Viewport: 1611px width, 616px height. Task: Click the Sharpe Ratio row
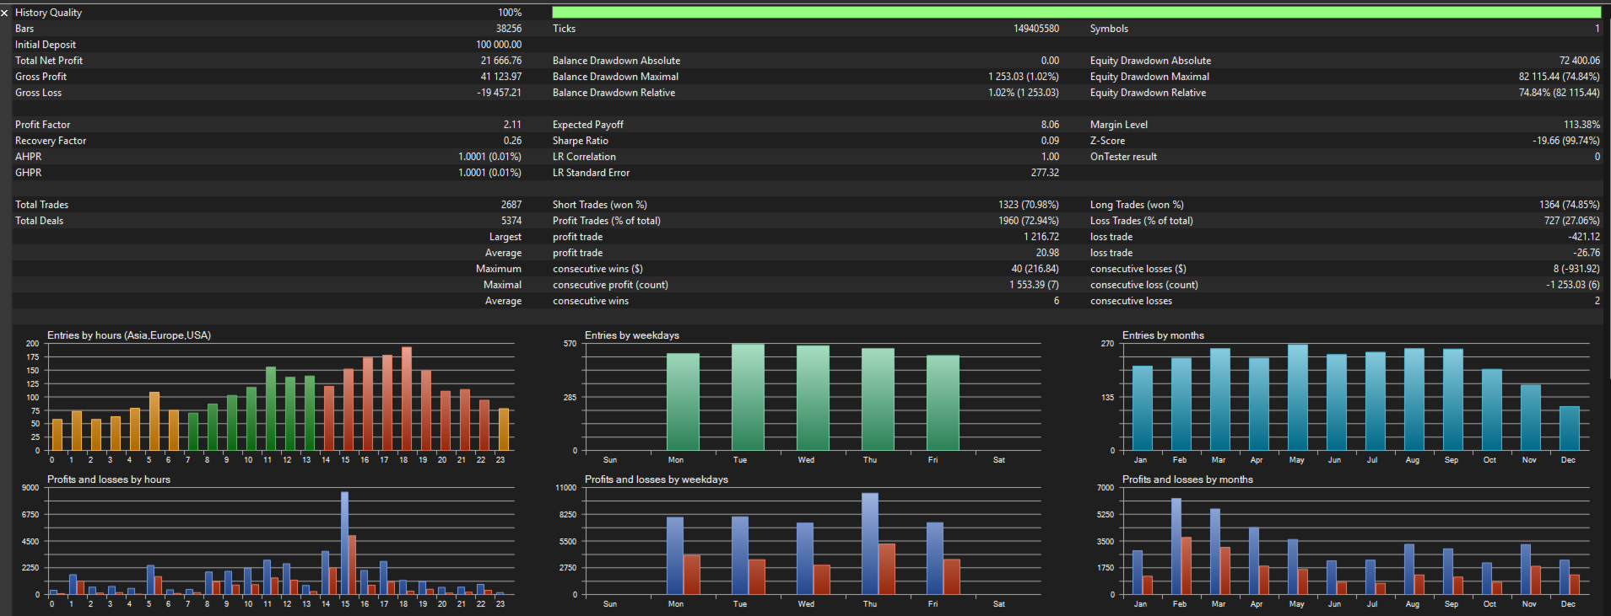coord(806,141)
